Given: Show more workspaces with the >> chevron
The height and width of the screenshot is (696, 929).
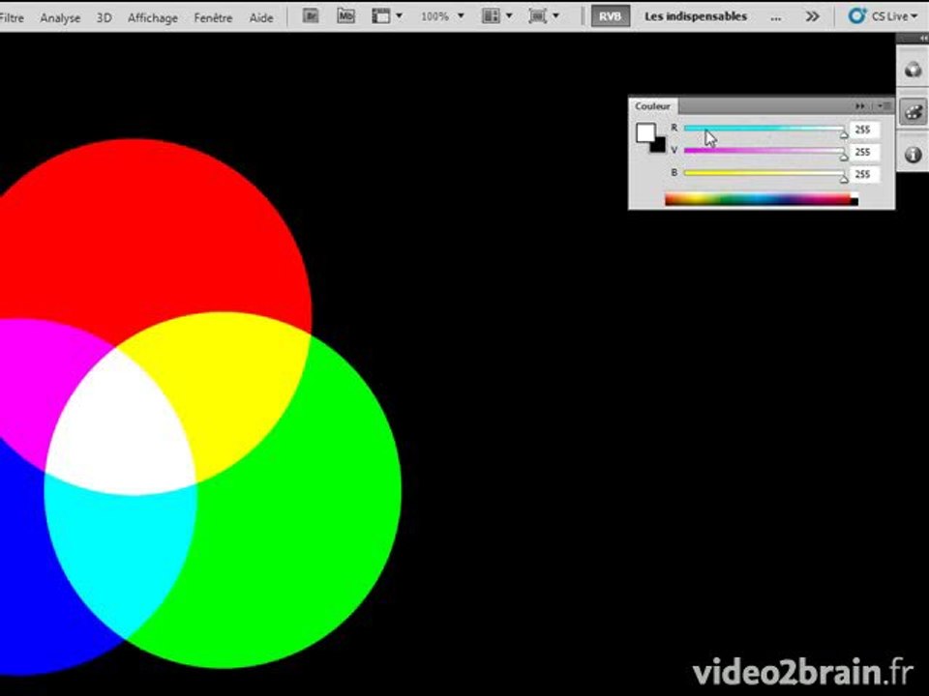Looking at the screenshot, I should 812,16.
